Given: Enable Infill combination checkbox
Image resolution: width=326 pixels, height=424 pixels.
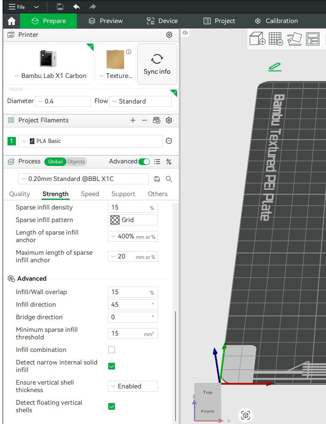Looking at the screenshot, I should click(x=112, y=350).
